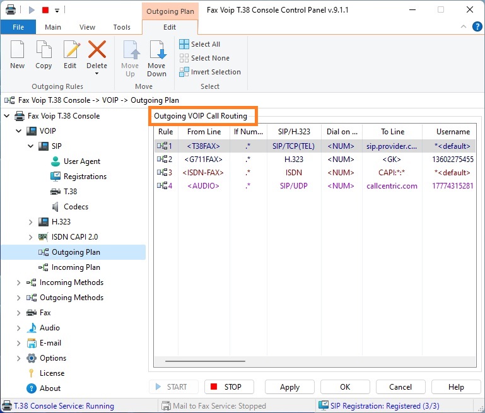This screenshot has width=485, height=413.
Task: Select rule 1 row with T38FAX
Action: tap(315, 146)
